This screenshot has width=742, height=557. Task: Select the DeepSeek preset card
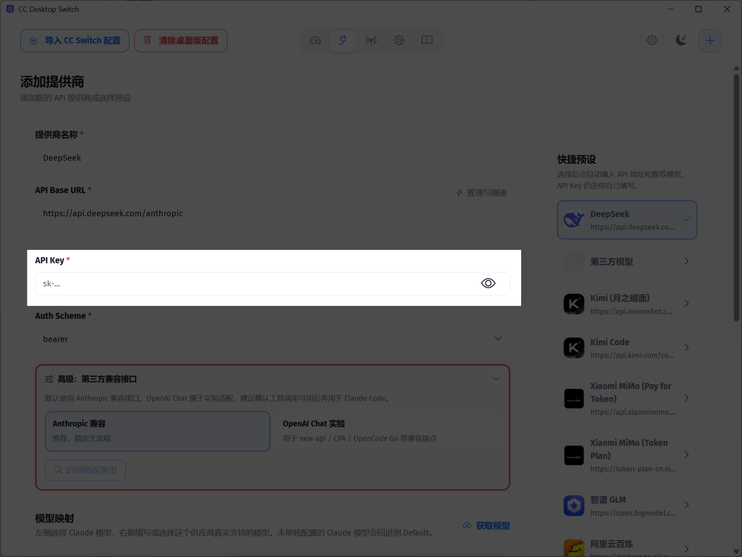point(627,220)
